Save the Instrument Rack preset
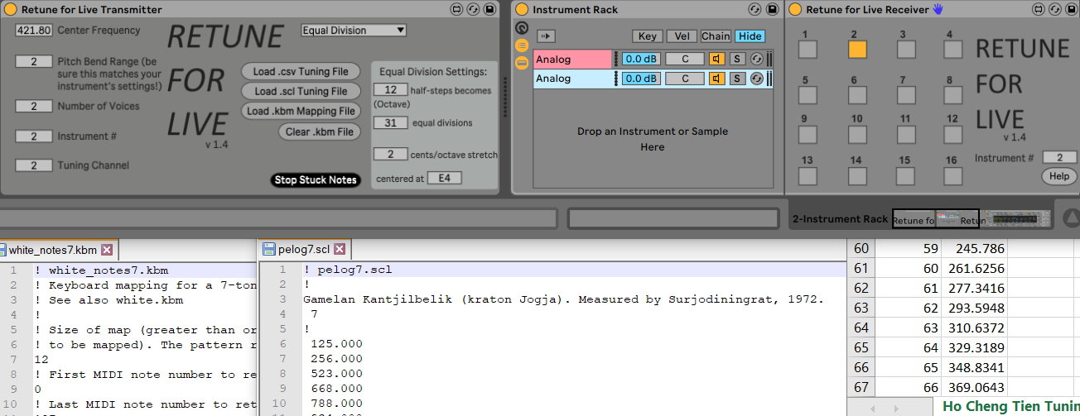1080x416 pixels. [x=770, y=10]
